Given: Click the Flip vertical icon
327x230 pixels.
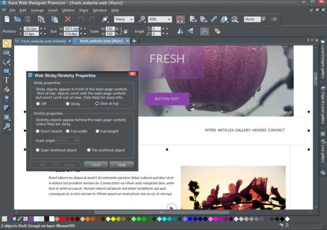Looking at the screenshot, I should click(190, 31).
